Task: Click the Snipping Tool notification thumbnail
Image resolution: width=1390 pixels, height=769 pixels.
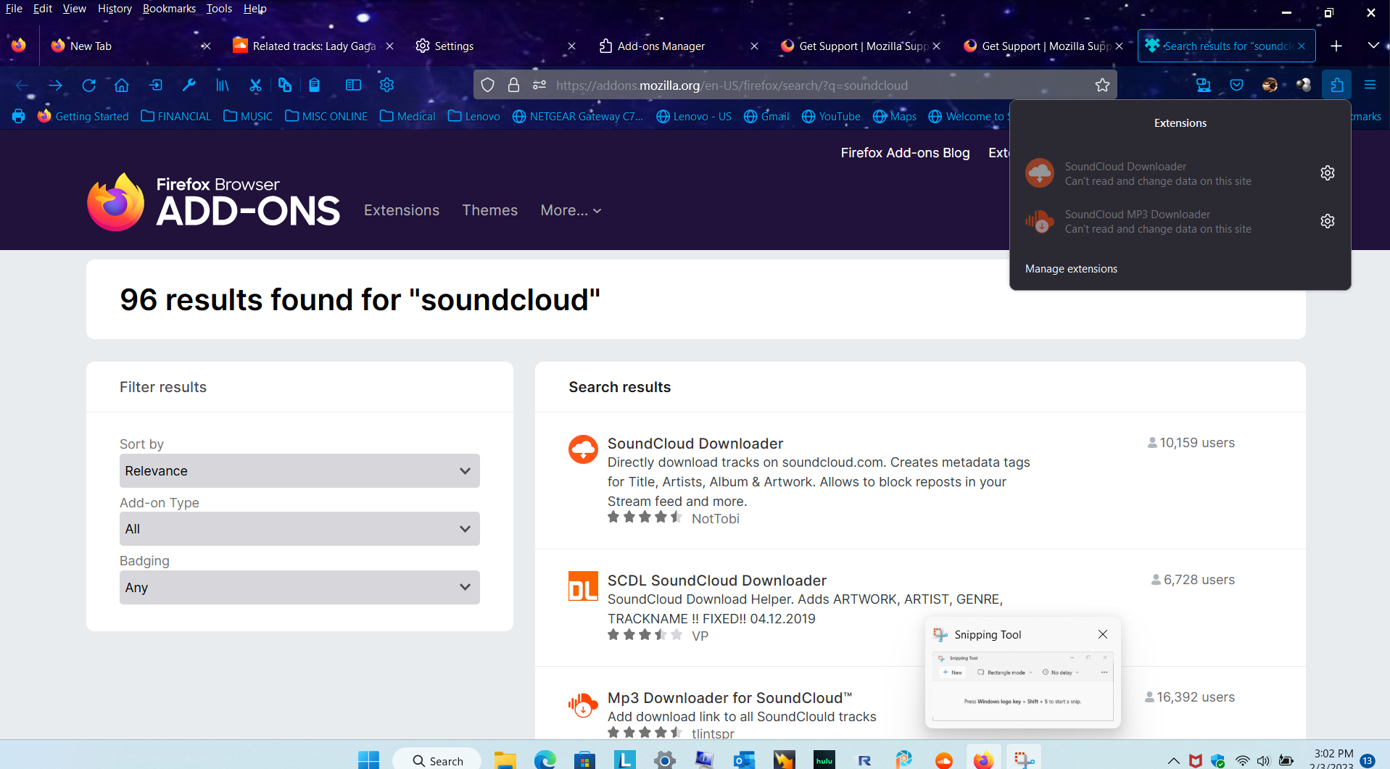Action: (1022, 686)
